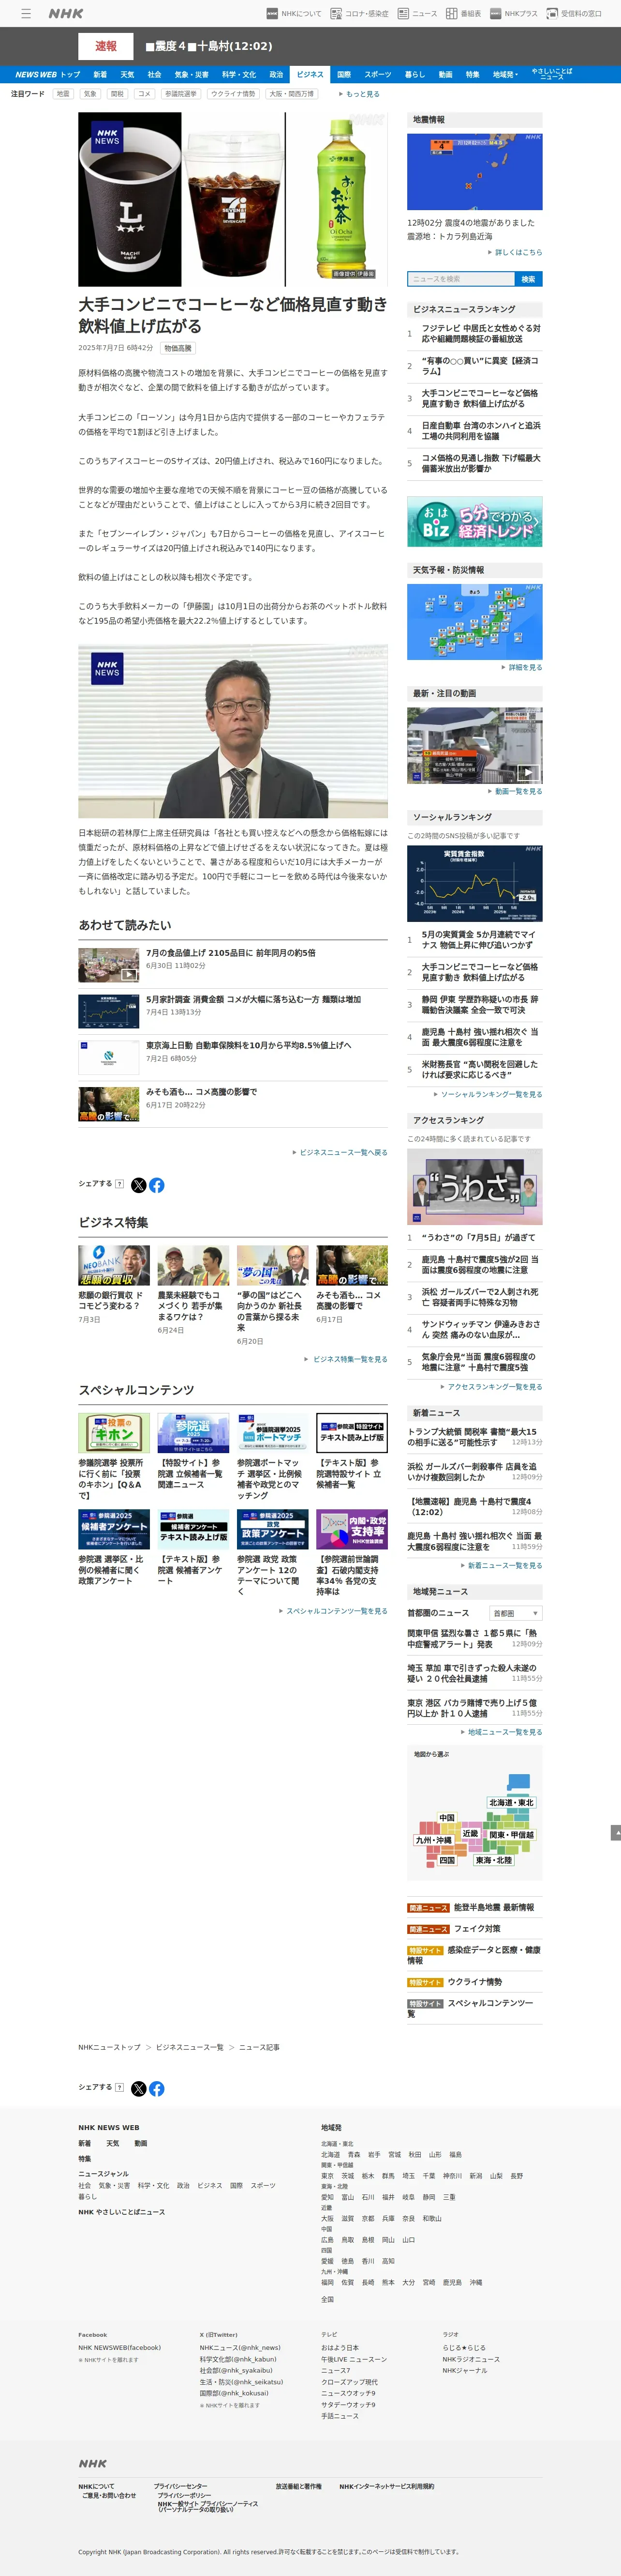Open 首都圏 region dropdown selector
The width and height of the screenshot is (621, 2576).
coord(515,1613)
